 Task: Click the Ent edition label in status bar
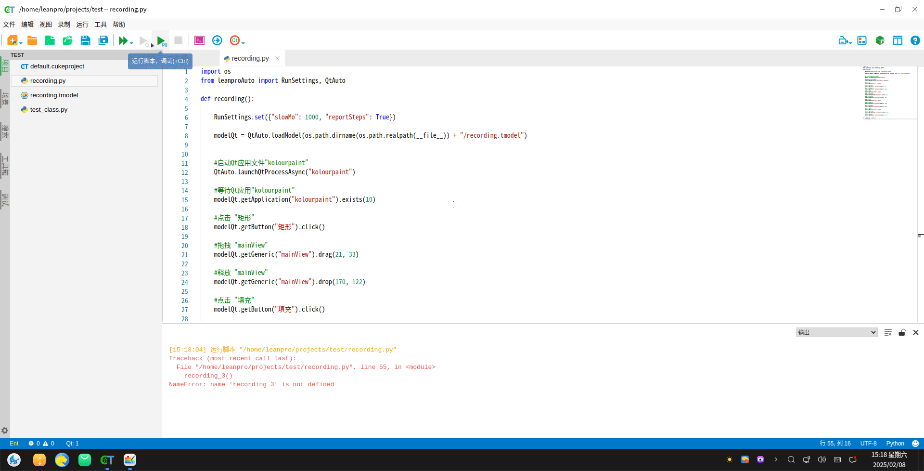coord(14,444)
